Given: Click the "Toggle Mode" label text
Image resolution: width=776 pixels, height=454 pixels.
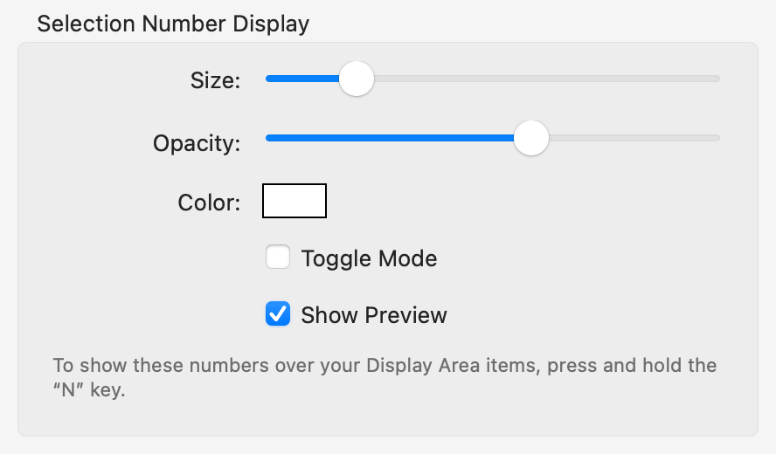Looking at the screenshot, I should pyautogui.click(x=369, y=258).
